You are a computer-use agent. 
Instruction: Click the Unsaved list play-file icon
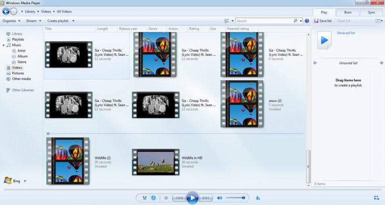click(x=324, y=40)
